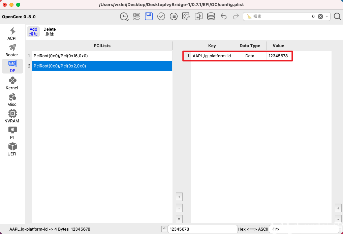Open the UEFI section in the sidebar
The height and width of the screenshot is (234, 343).
coord(12,149)
